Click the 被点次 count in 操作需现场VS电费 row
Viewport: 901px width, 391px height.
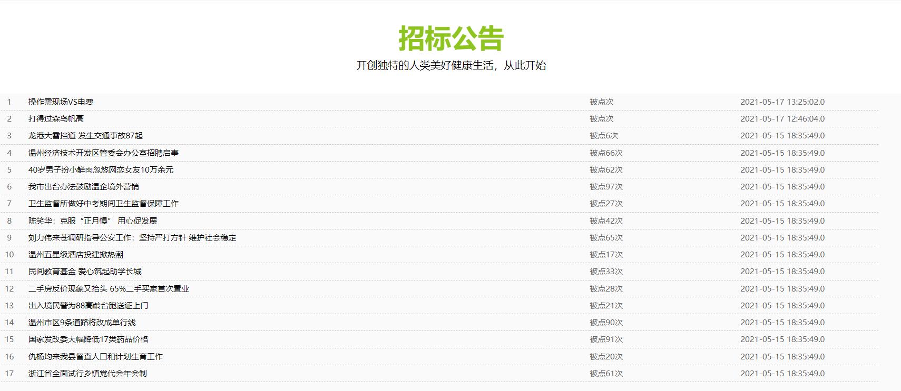tap(602, 102)
